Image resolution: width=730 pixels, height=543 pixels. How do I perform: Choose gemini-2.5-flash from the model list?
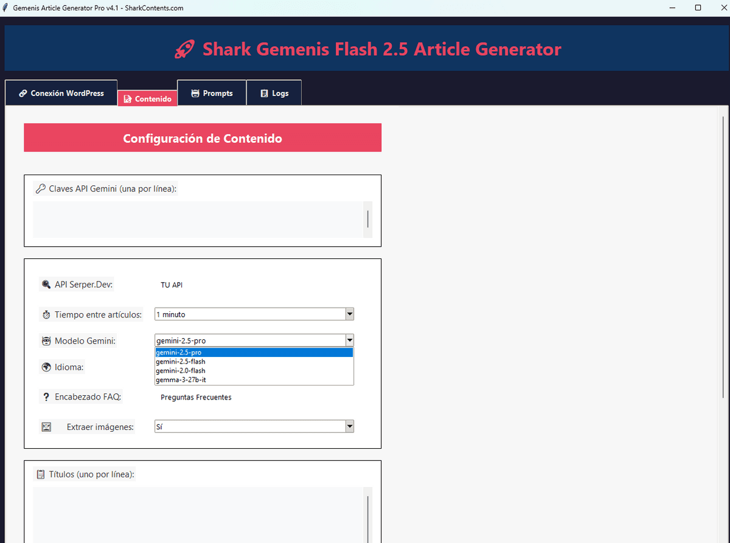coord(181,362)
